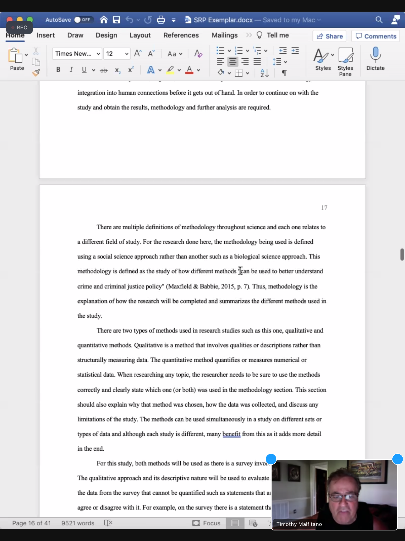Viewport: 405px width, 541px height.
Task: Open the Comments button
Action: pos(375,36)
